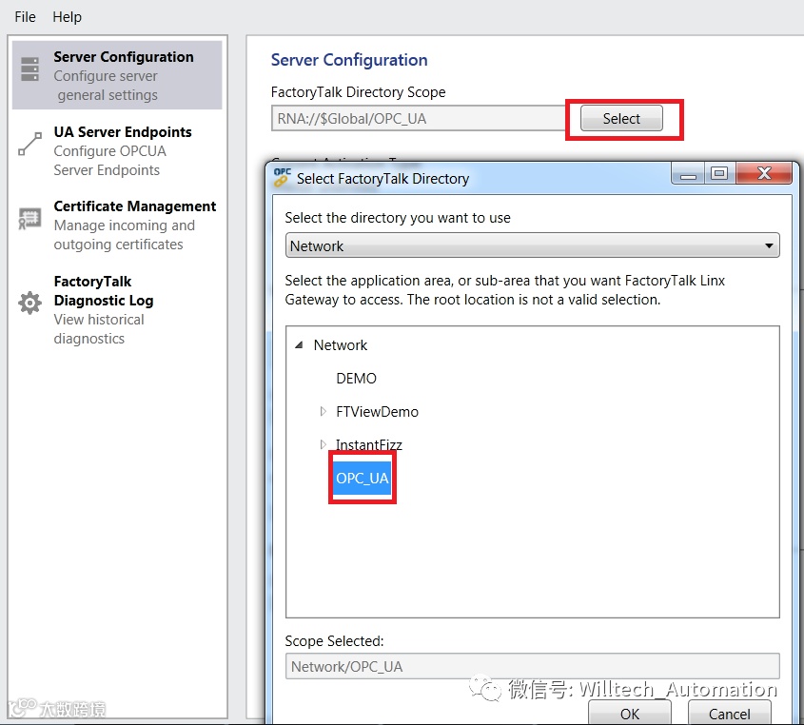Open UA Server Endpoints section
This screenshot has height=725, width=804.
117,150
